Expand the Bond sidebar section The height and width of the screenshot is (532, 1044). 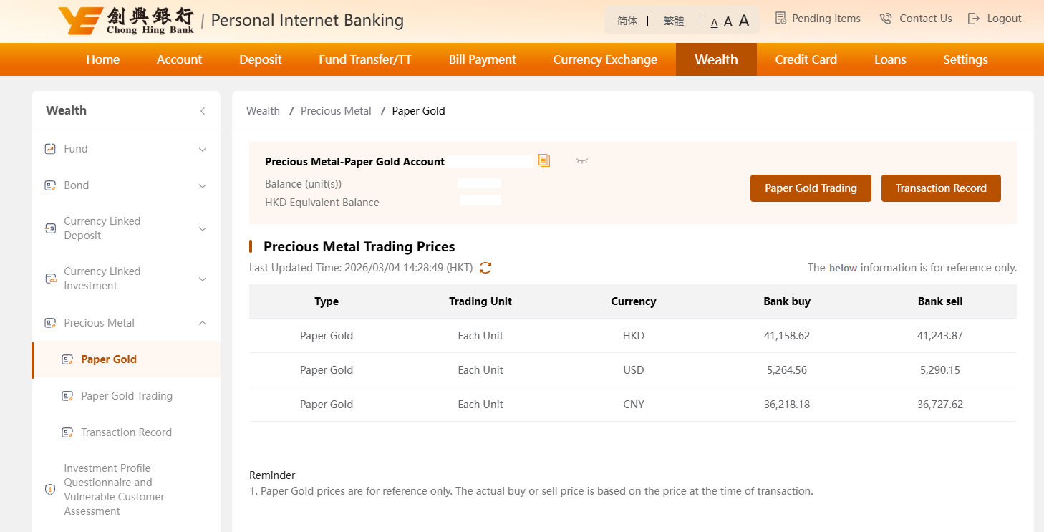[x=203, y=186]
